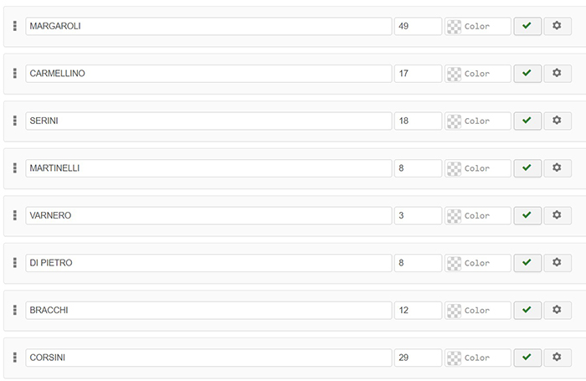Screen dimensions: 586x381
Task: Toggle the green checkmark for SERINI
Action: (x=527, y=121)
